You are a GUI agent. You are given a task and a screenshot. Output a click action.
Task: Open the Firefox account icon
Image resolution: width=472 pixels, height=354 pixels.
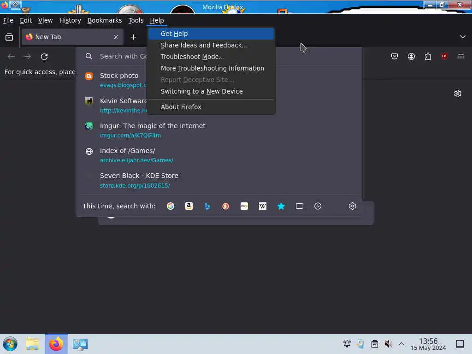(x=411, y=56)
